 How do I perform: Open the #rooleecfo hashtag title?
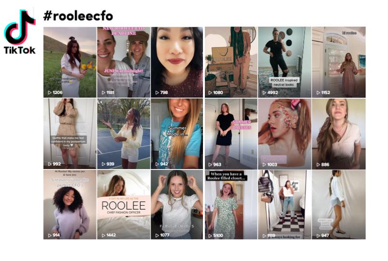point(78,16)
